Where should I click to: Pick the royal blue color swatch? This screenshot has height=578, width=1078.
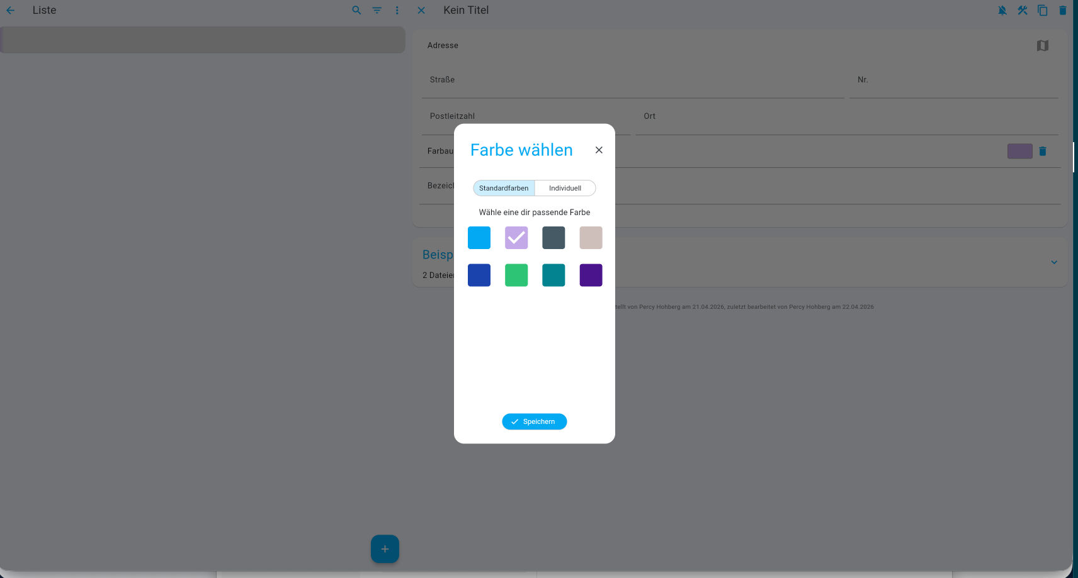pyautogui.click(x=479, y=275)
